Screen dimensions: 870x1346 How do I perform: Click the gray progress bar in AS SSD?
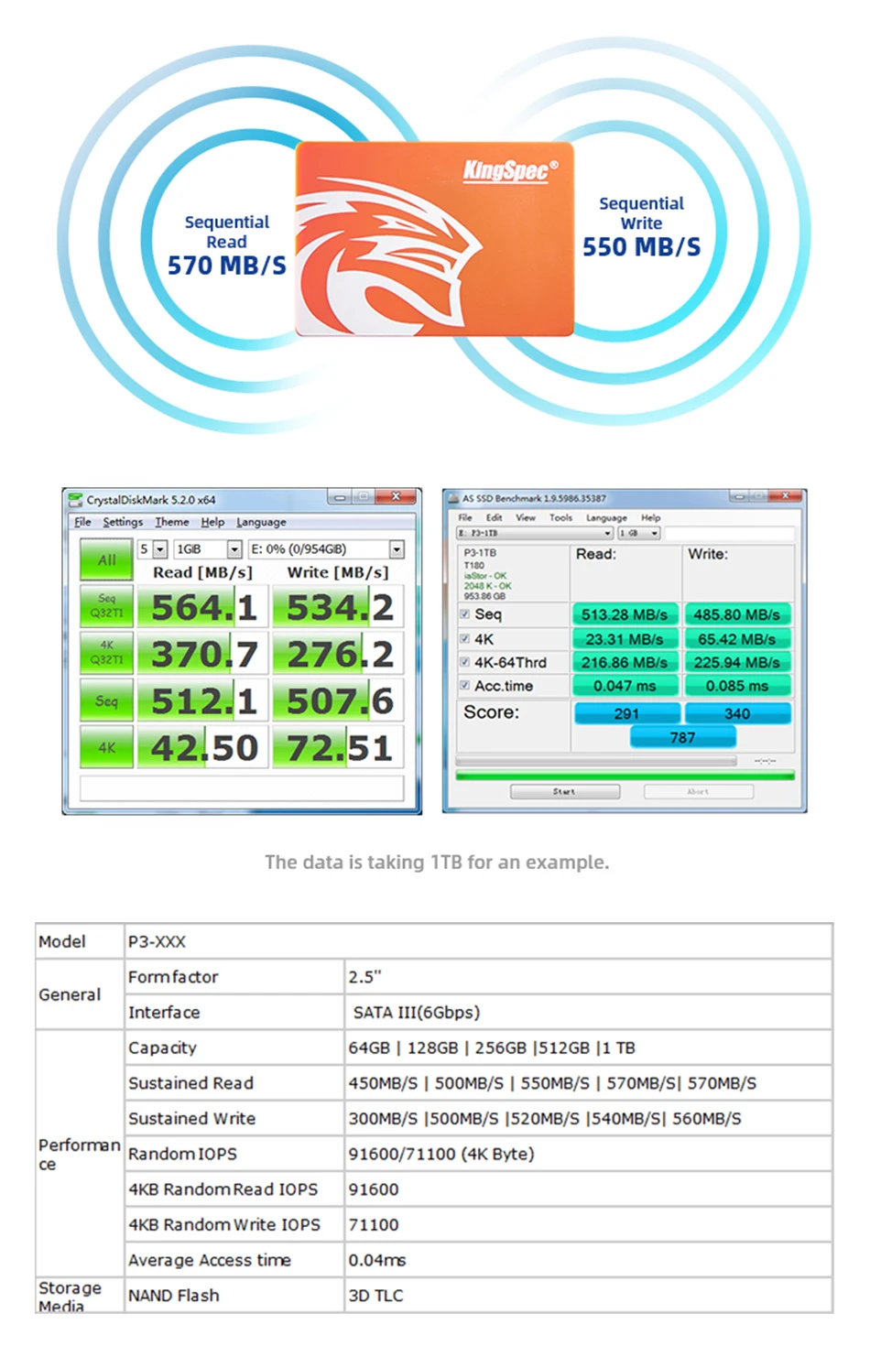[596, 761]
